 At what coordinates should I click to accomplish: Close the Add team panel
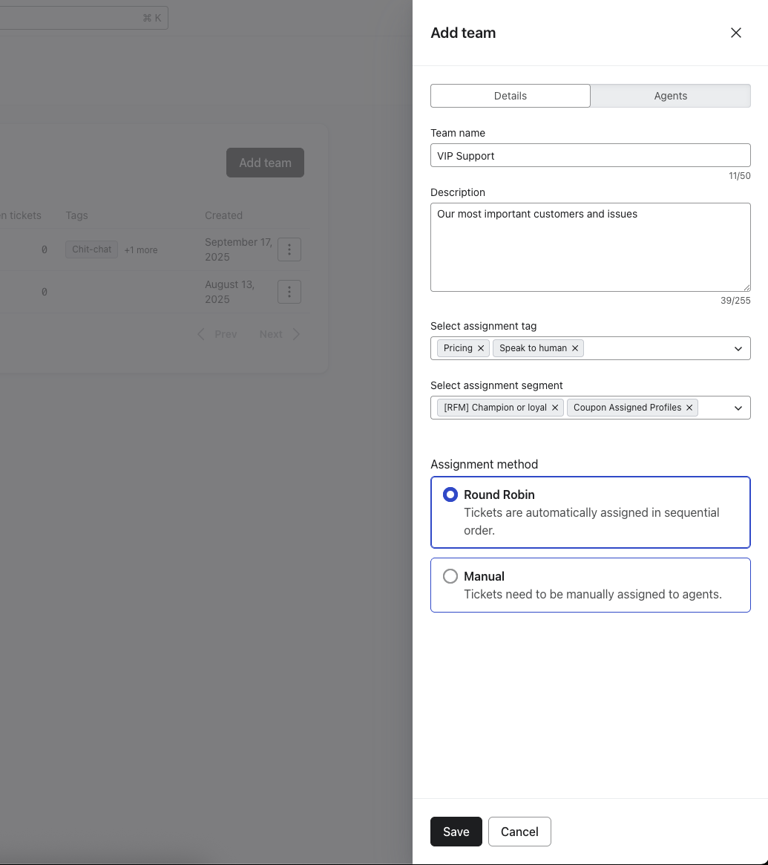(735, 33)
